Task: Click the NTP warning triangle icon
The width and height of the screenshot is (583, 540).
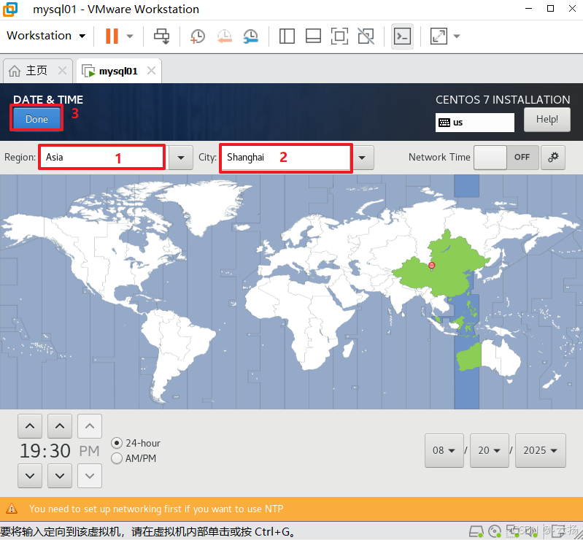Action: tap(12, 509)
